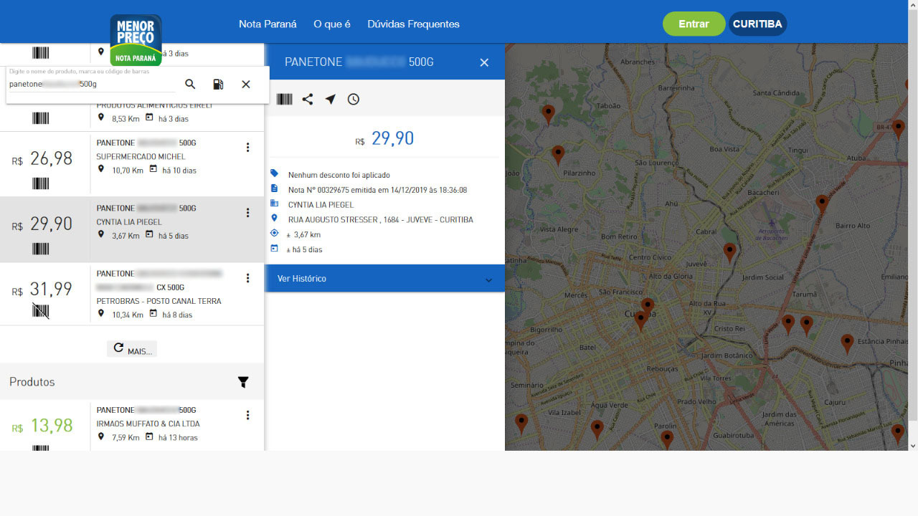Click the search magnifier icon
Screen dimensions: 918x516
click(190, 84)
